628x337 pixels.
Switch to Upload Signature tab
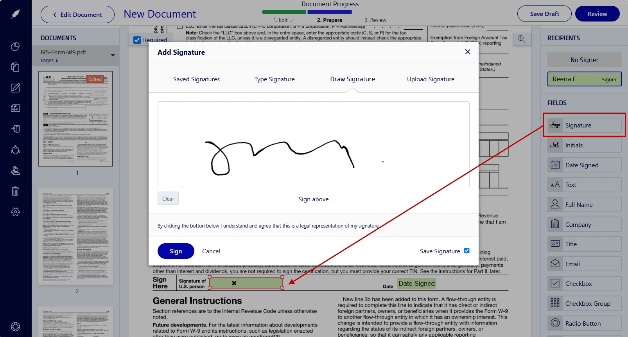click(x=431, y=79)
